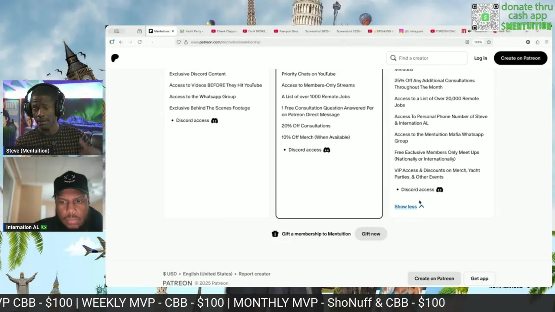Click the Gift now button

[371, 234]
